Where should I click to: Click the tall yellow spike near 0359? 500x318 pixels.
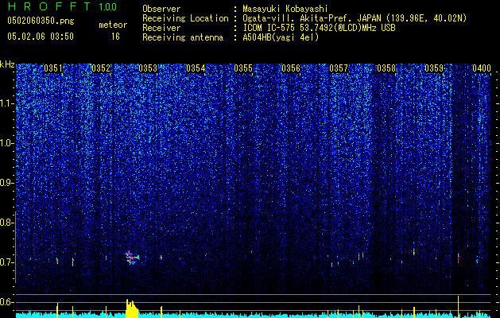pos(458,307)
